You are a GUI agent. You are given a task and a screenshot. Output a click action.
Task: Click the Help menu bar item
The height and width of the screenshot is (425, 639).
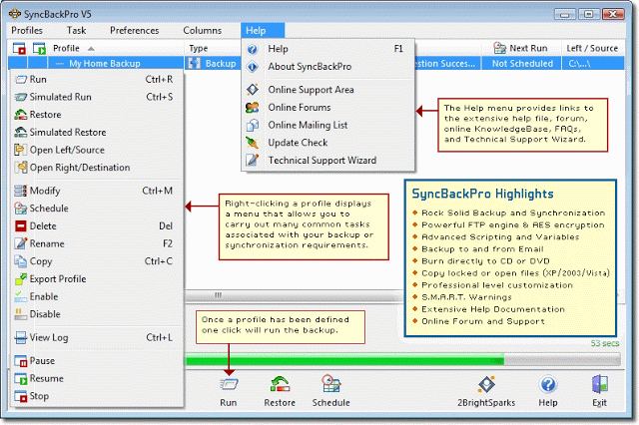click(x=262, y=31)
